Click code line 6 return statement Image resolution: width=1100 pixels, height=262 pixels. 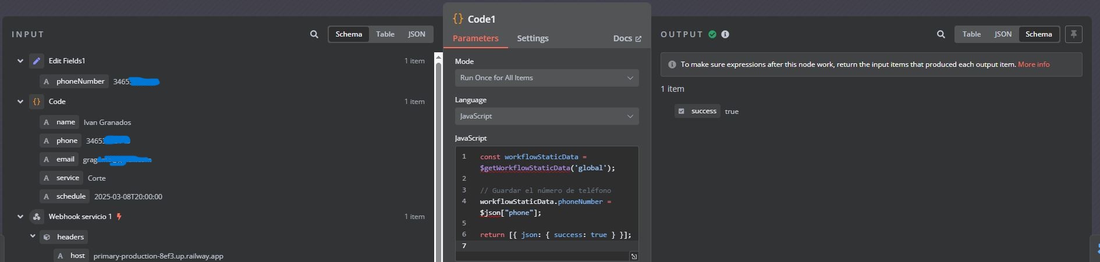coord(555,235)
